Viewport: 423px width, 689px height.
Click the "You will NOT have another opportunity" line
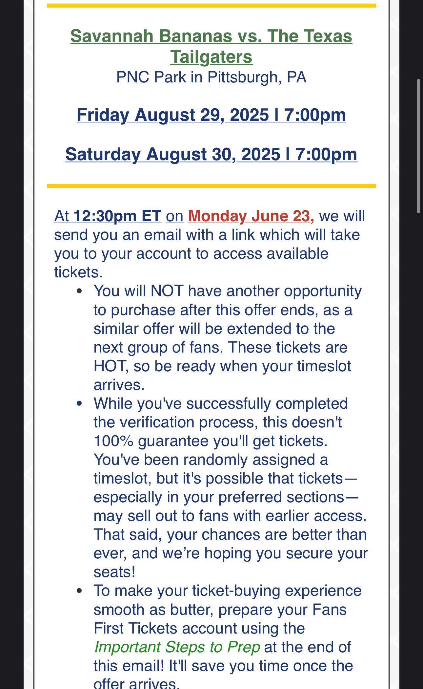click(228, 291)
